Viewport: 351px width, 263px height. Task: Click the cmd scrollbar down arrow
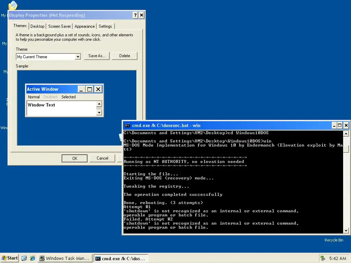346,230
